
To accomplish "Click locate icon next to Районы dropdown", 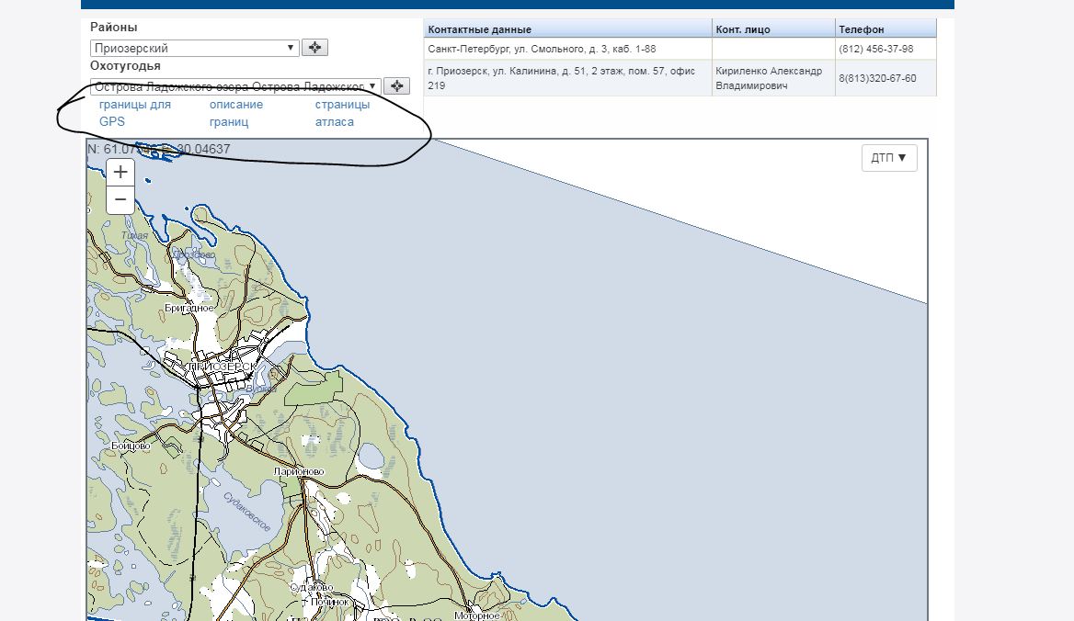I will (x=314, y=48).
